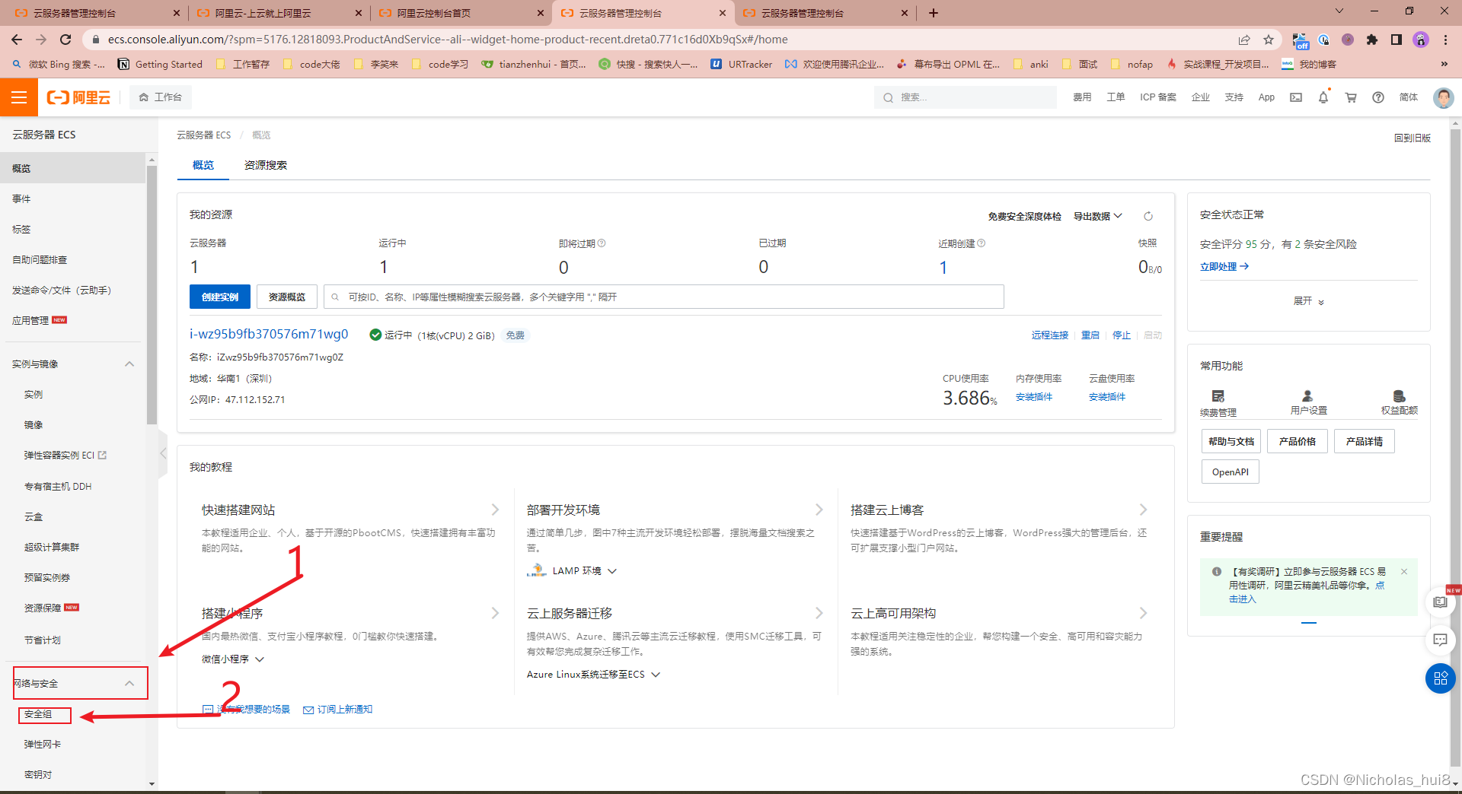Open the floating blue apps grid button
The width and height of the screenshot is (1462, 794).
point(1441,678)
